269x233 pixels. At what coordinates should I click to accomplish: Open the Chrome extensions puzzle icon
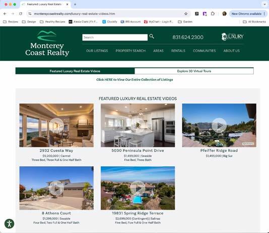tap(213, 14)
